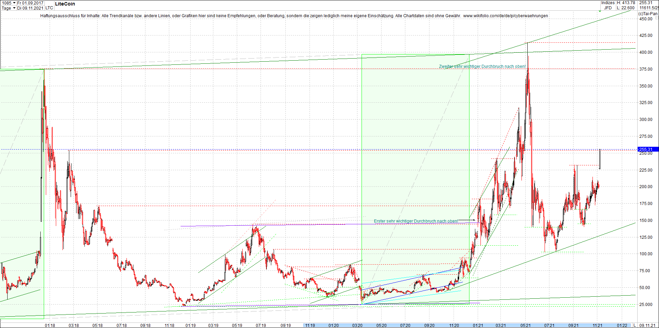Select the end date field "Di 09.11.2021"
The width and height of the screenshot is (659, 328).
pyautogui.click(x=30, y=8)
